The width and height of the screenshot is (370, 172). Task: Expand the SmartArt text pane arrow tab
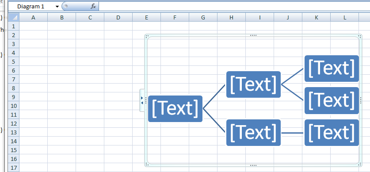(142, 100)
